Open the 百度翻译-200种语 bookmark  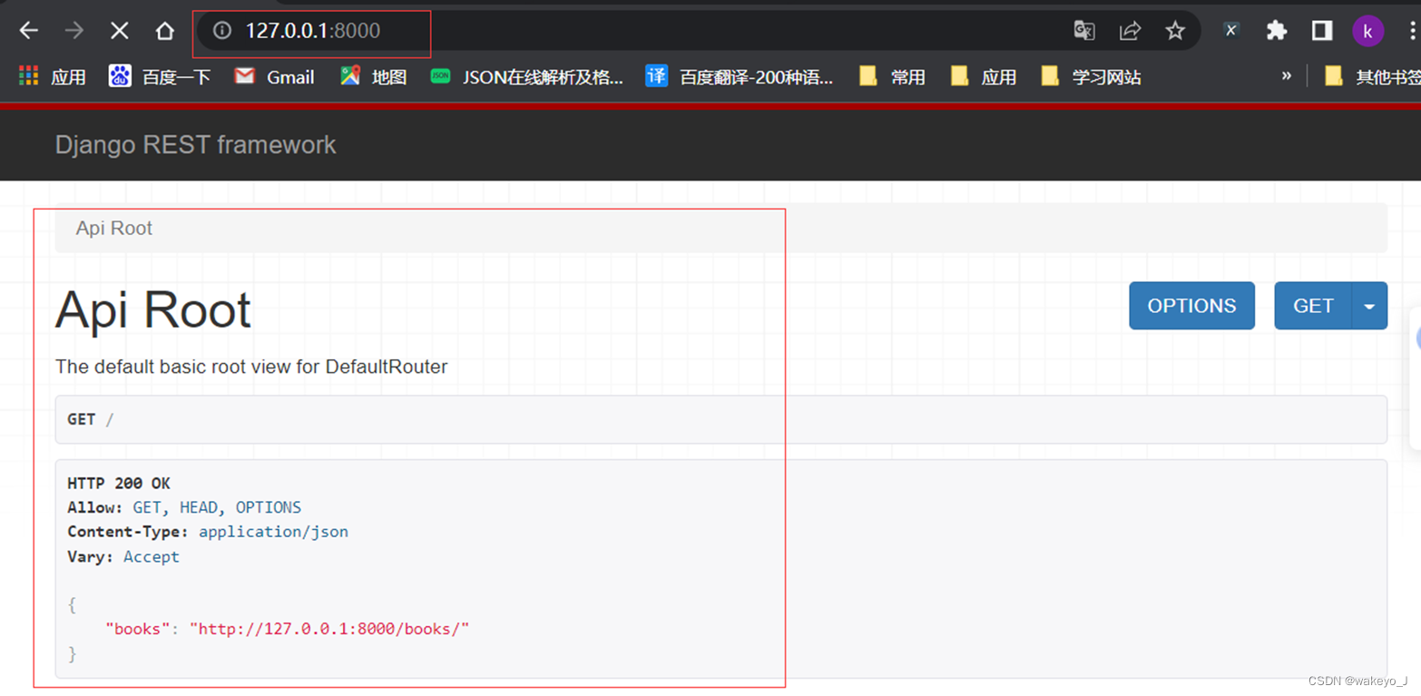click(740, 77)
